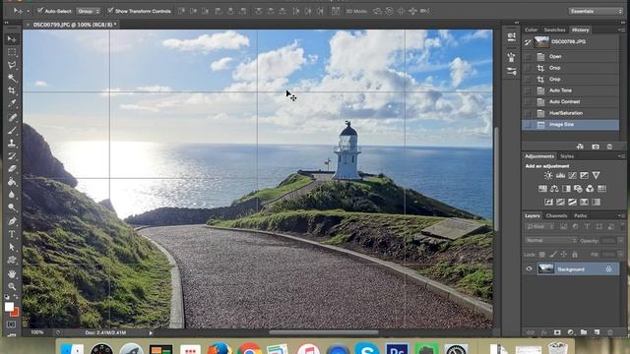This screenshot has height=354, width=630.
Task: Select the Type tool
Action: tap(12, 234)
